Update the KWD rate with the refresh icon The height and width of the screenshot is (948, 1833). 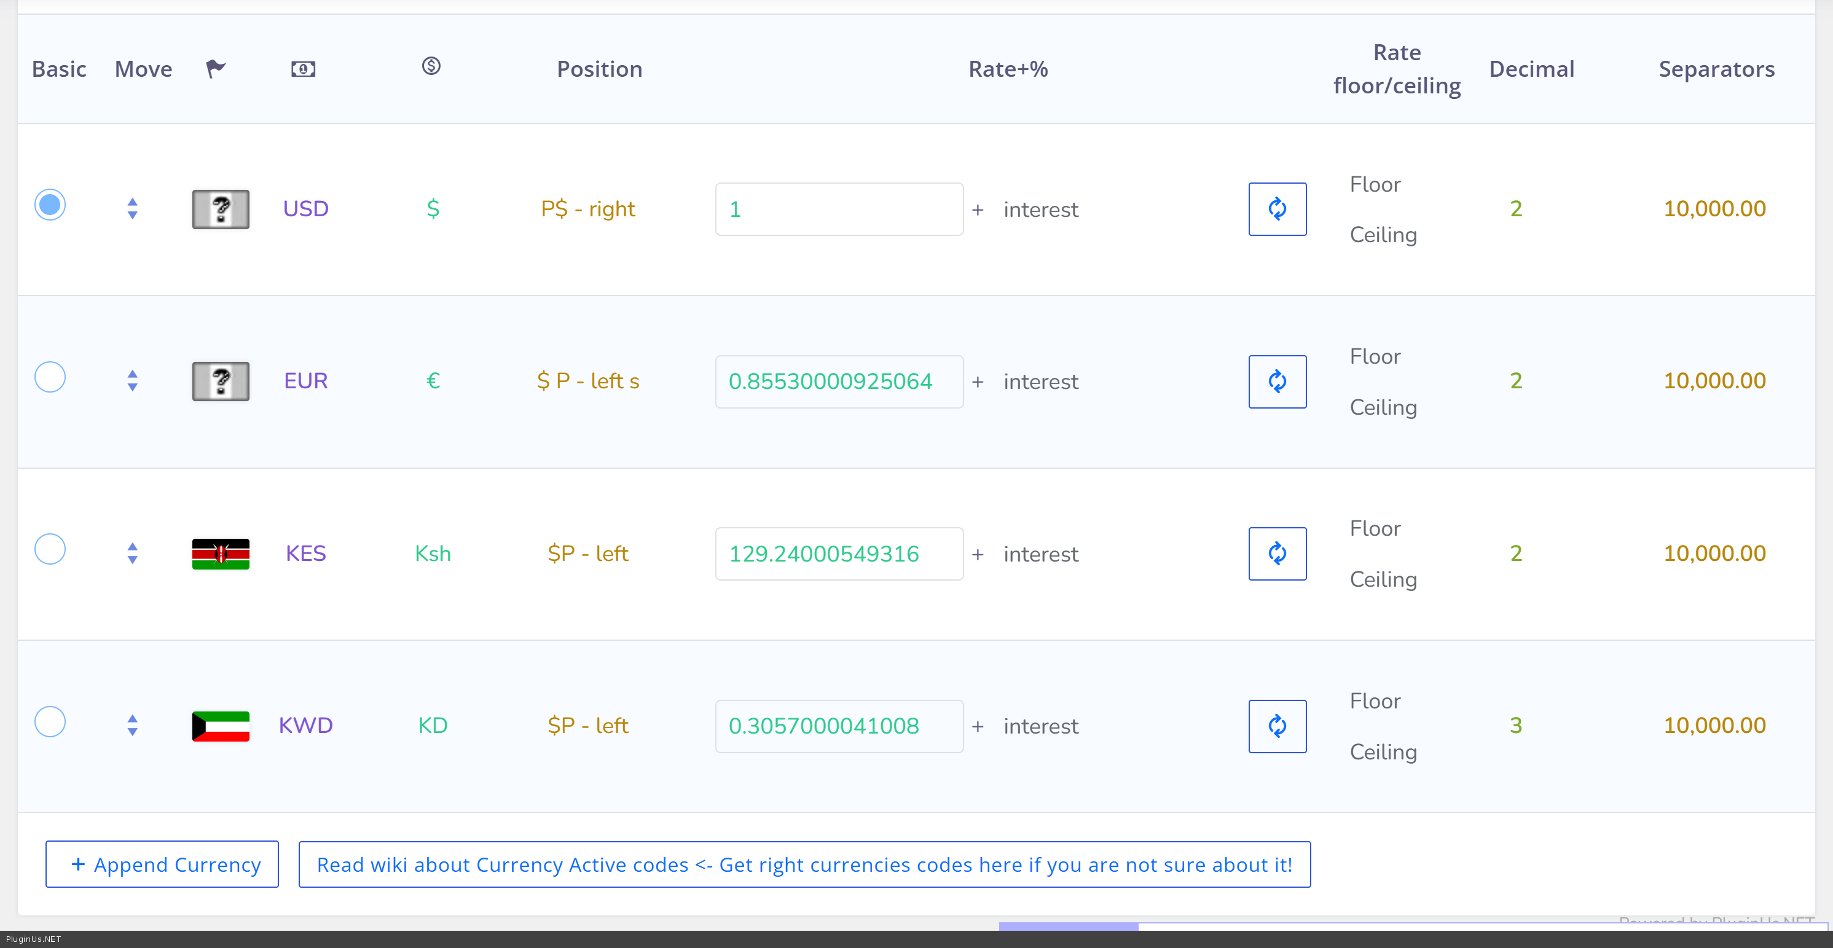click(1276, 726)
